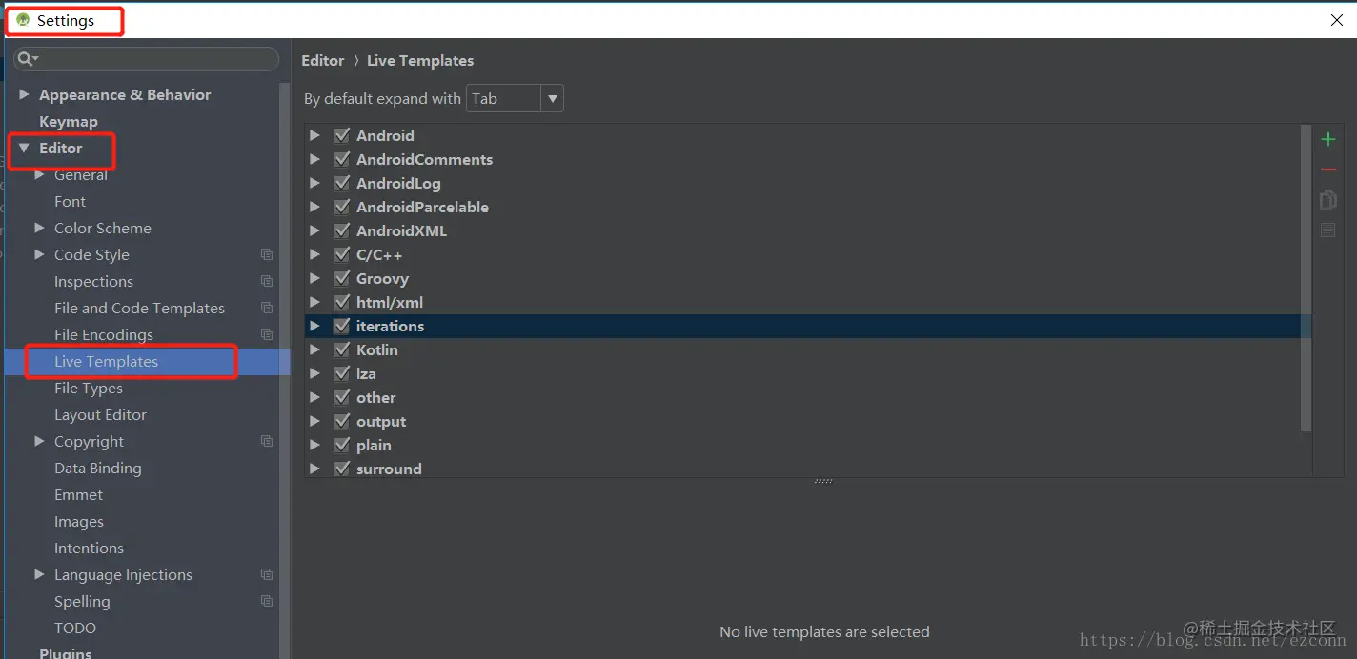Click the search magnifier icon in settings search
The width and height of the screenshot is (1357, 659).
tap(28, 59)
